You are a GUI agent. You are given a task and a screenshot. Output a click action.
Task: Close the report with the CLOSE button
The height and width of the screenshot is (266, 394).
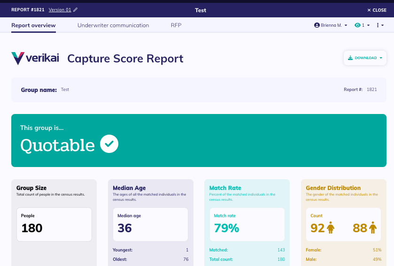coord(377,10)
